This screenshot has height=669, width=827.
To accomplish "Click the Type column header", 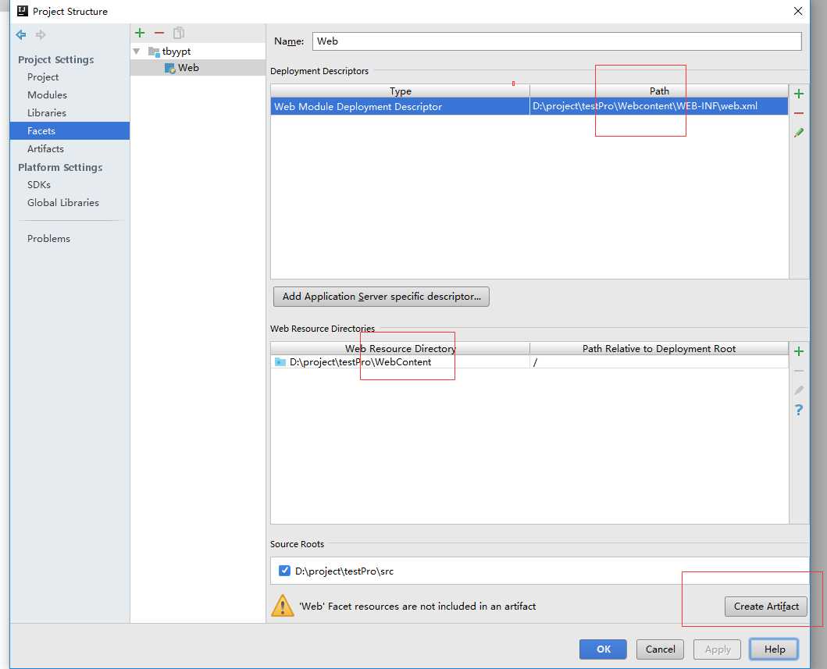I will point(401,91).
